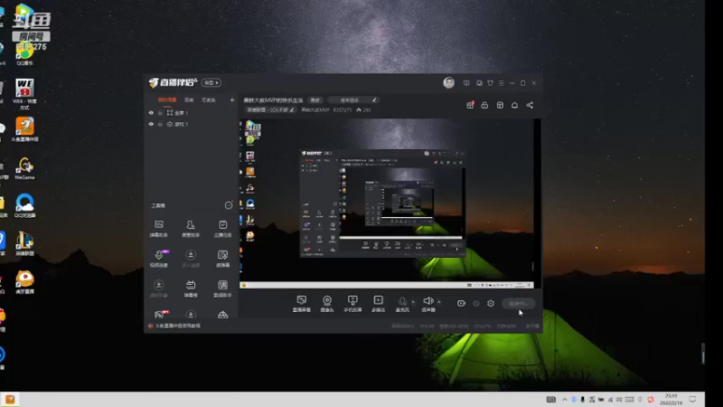Select the first red scene tab
This screenshot has width=723, height=407.
pyautogui.click(x=167, y=99)
